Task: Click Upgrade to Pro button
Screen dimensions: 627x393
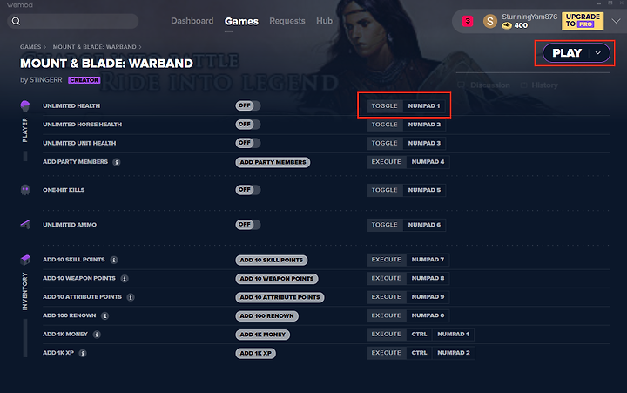Action: (583, 21)
